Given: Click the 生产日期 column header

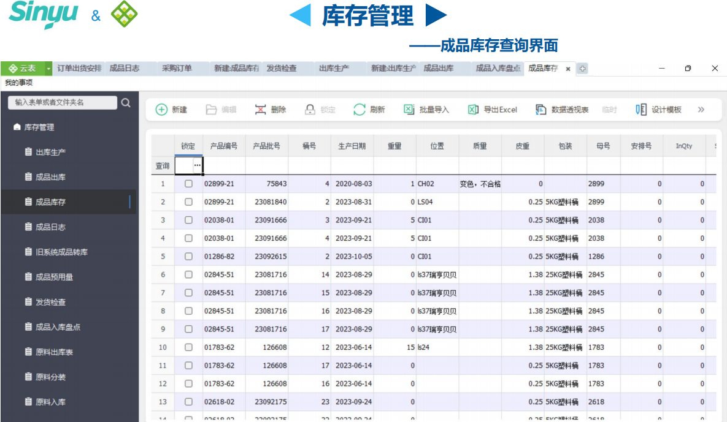Looking at the screenshot, I should [x=352, y=146].
